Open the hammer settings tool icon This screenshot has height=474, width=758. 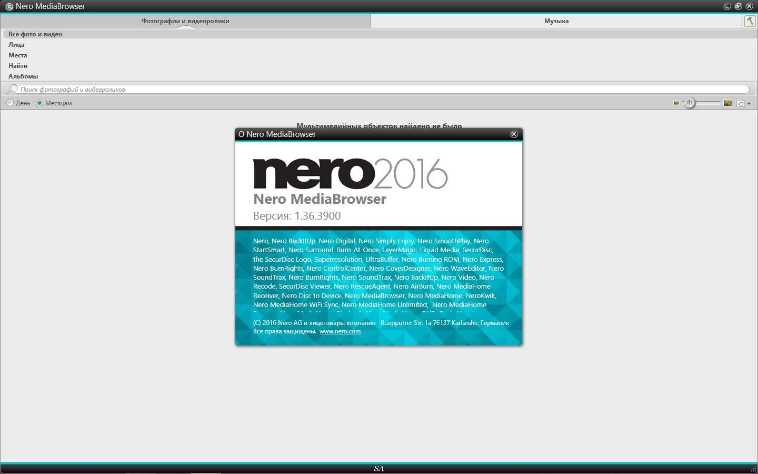click(x=750, y=21)
